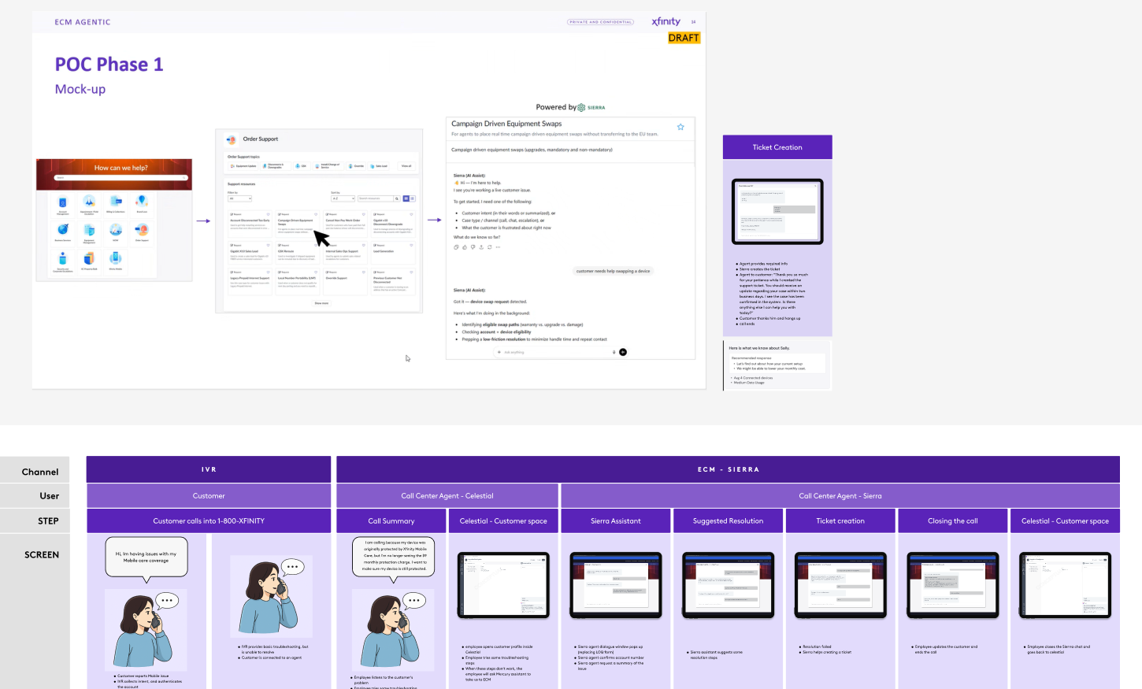The width and height of the screenshot is (1142, 689).
Task: Favorite the Cancel Non Pay Work Order card
Action: 363,214
